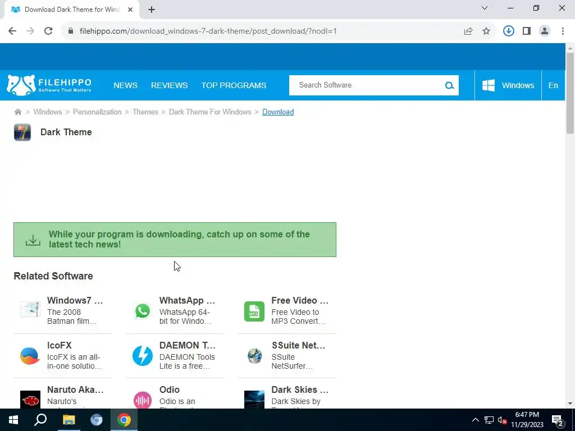This screenshot has width=575, height=431.
Task: Open SSuite NetSurfer title link
Action: point(299,345)
